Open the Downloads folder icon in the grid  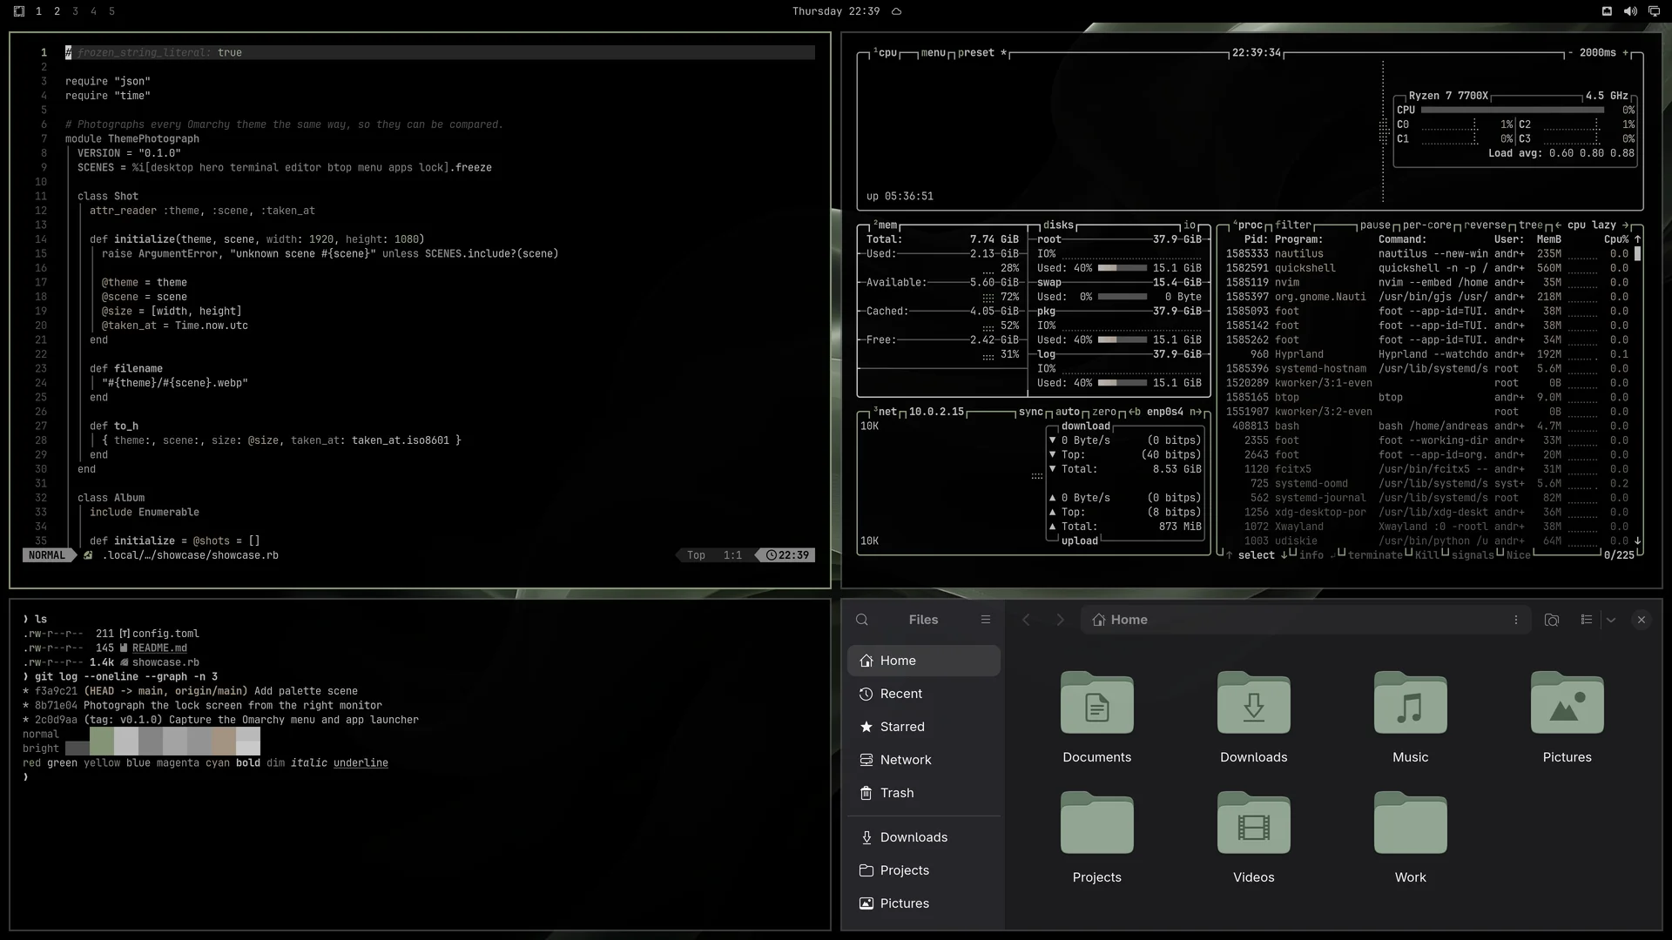click(x=1254, y=717)
